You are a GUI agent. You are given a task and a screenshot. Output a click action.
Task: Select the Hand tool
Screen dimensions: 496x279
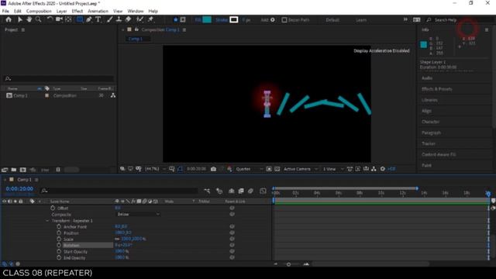(29, 19)
